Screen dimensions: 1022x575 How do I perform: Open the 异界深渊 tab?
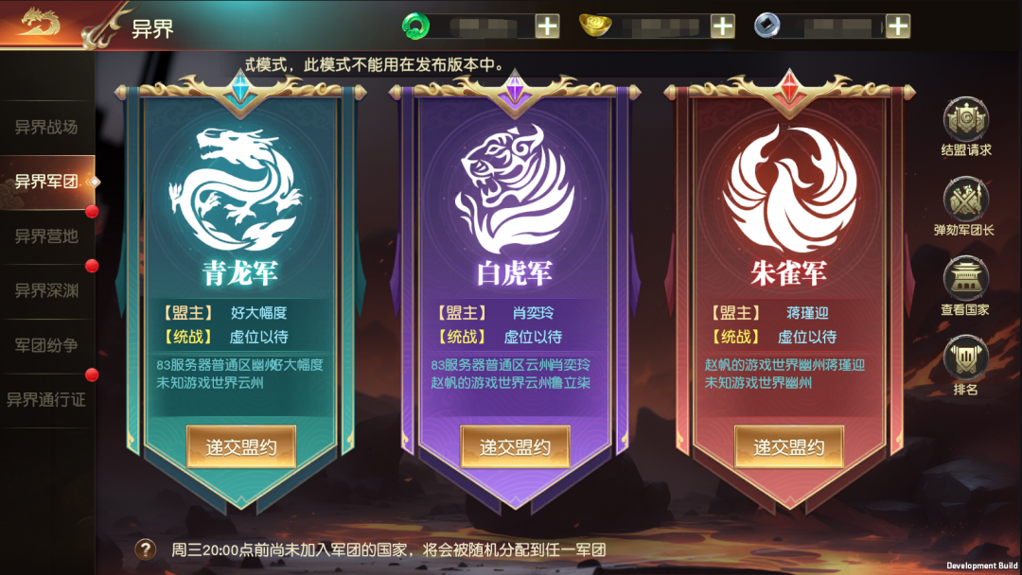pyautogui.click(x=47, y=290)
